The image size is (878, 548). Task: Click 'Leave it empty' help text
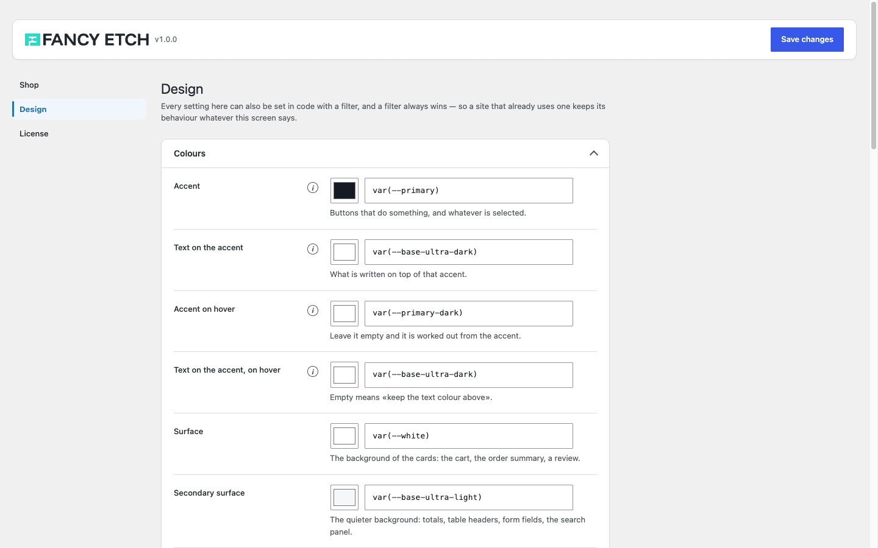click(426, 336)
